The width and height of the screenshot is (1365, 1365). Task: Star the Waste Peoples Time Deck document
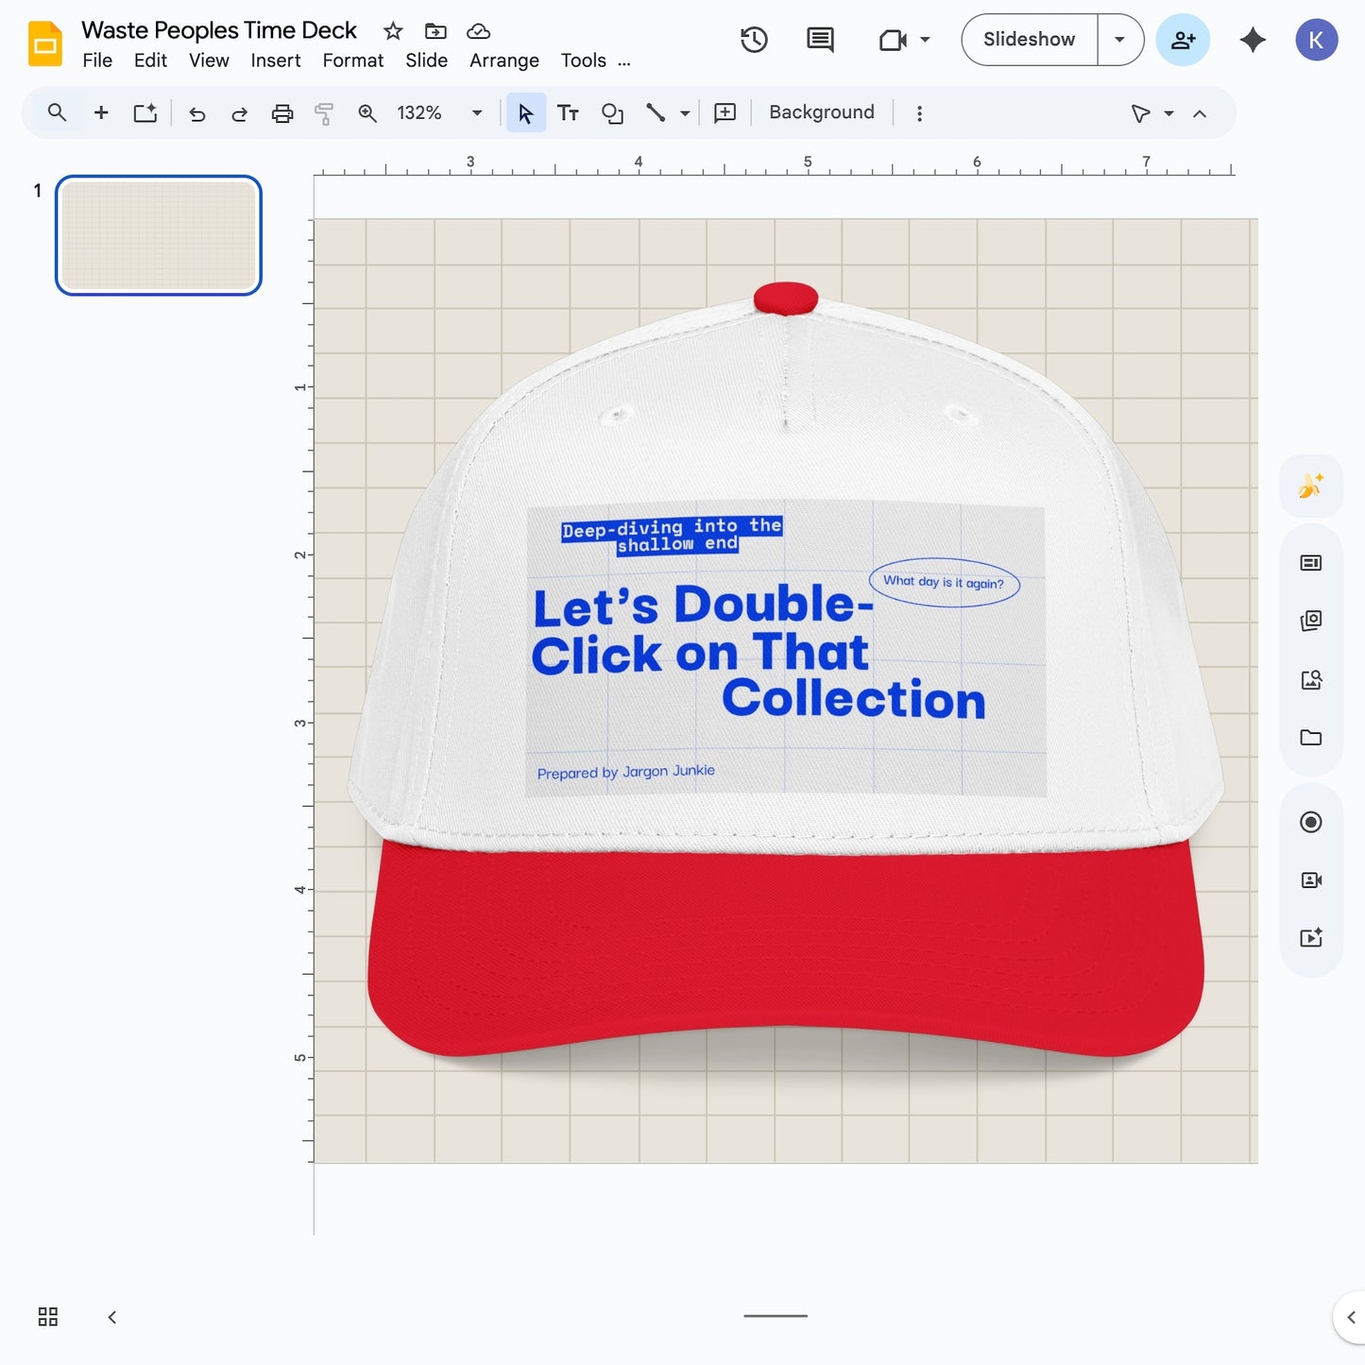coord(393,31)
